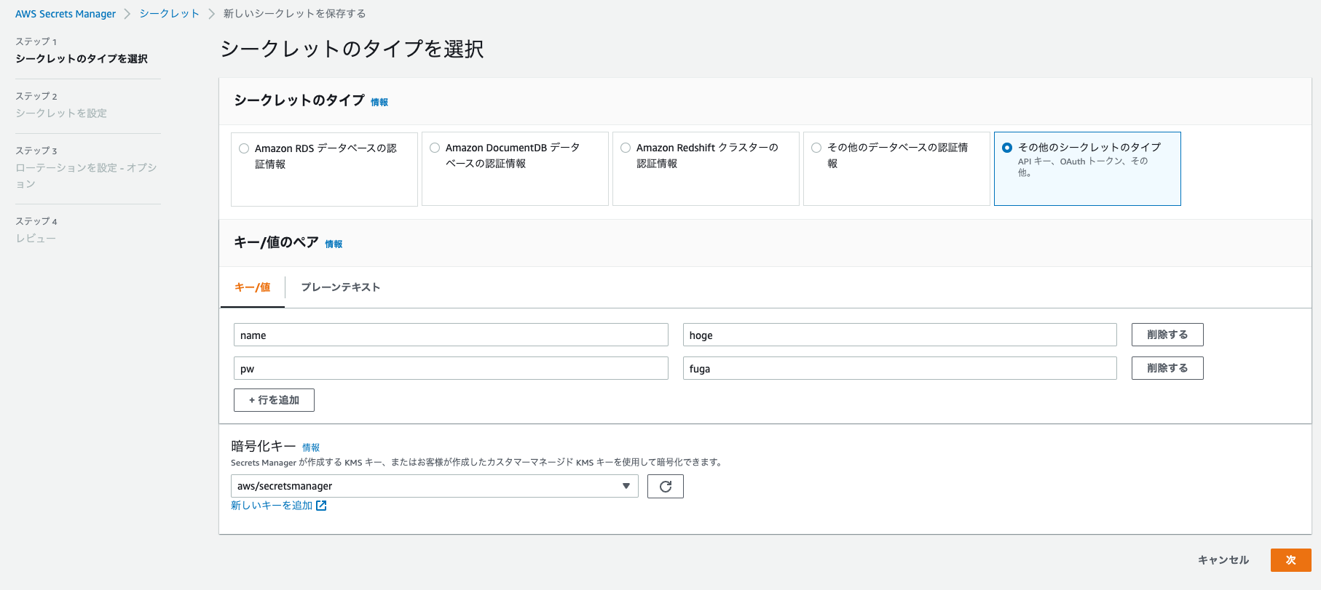Click the key field containing pw
The width and height of the screenshot is (1321, 590).
pyautogui.click(x=451, y=368)
